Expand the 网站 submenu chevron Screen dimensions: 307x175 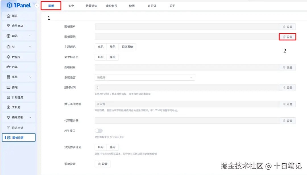pos(30,36)
